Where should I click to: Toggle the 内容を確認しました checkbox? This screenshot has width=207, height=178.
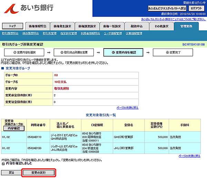(x=3, y=164)
